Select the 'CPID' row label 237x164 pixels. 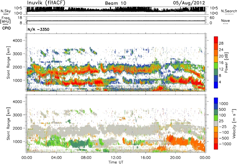pos(7,28)
